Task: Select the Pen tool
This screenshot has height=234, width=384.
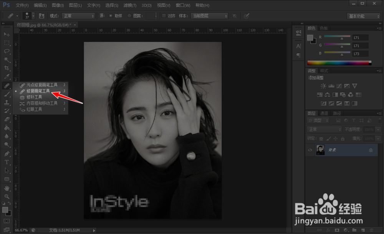Action: (x=7, y=154)
